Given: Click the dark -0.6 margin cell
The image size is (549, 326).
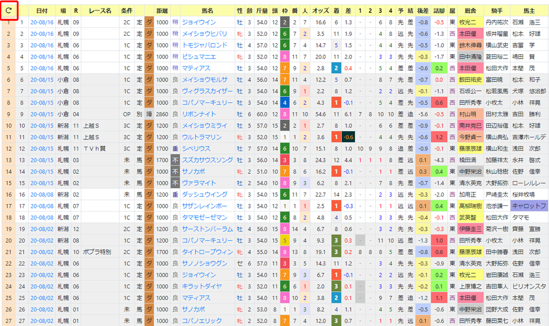Looking at the screenshot, I should click(348, 137).
